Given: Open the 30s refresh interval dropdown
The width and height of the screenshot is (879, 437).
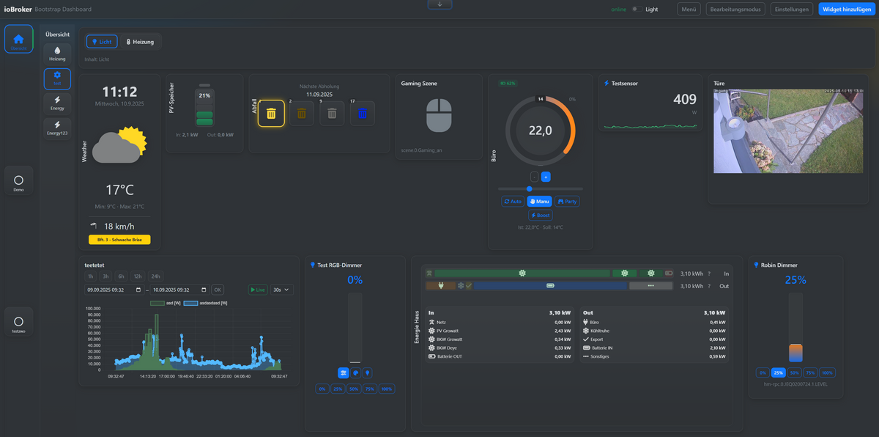Looking at the screenshot, I should [x=281, y=290].
